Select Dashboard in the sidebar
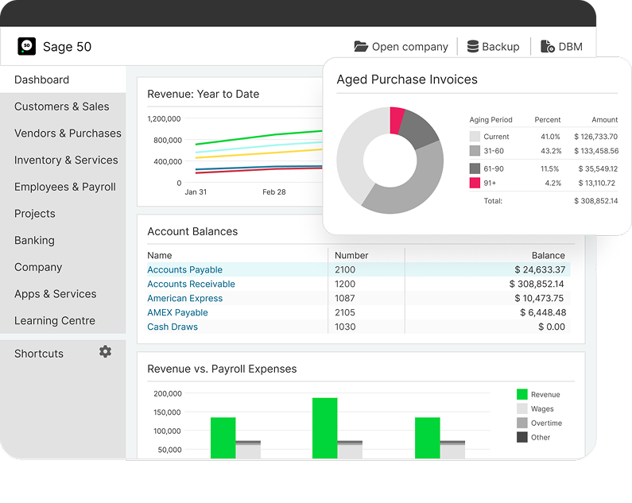Screen dimensions: 632x503 point(41,79)
